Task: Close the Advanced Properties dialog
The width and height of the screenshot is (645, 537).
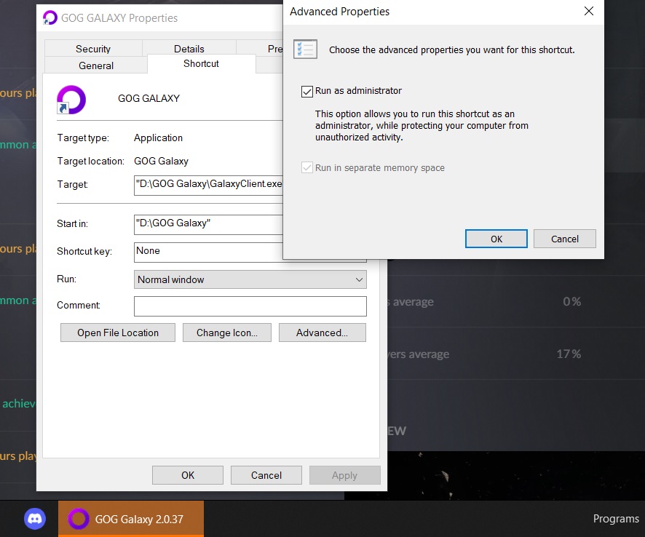Action: tap(589, 12)
